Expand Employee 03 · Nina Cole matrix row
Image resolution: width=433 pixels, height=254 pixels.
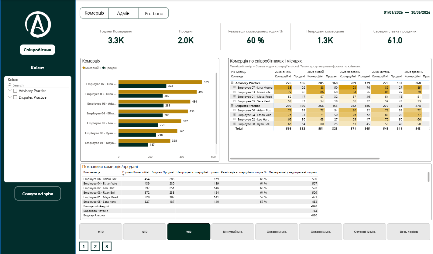coord(235,92)
